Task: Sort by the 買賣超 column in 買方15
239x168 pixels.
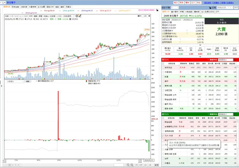Action: pyautogui.click(x=192, y=64)
